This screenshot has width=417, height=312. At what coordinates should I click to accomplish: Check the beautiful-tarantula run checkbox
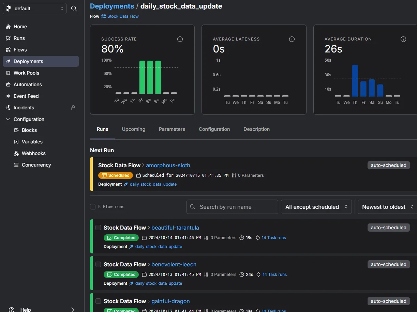coord(98,228)
